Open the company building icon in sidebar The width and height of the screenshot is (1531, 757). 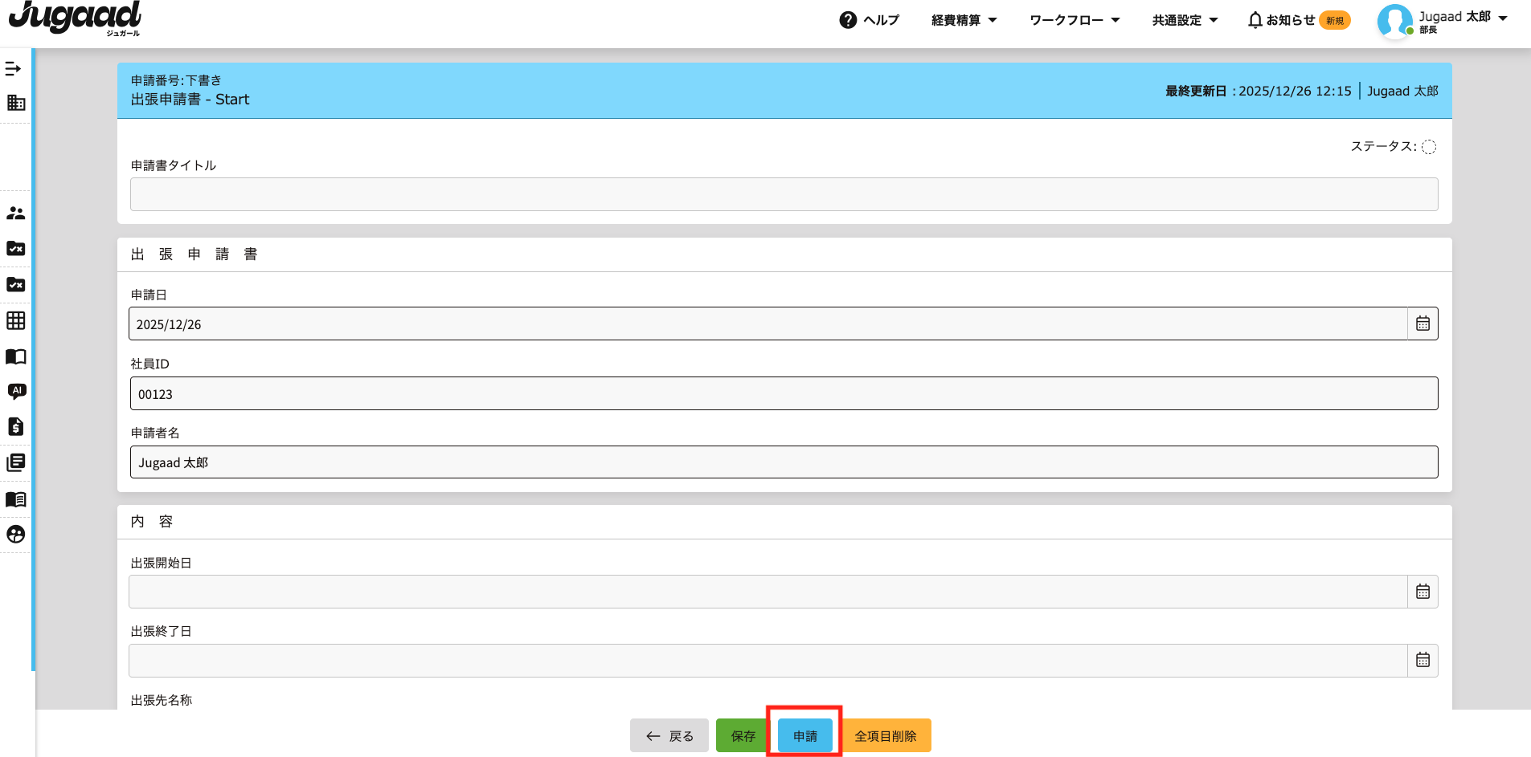(16, 103)
